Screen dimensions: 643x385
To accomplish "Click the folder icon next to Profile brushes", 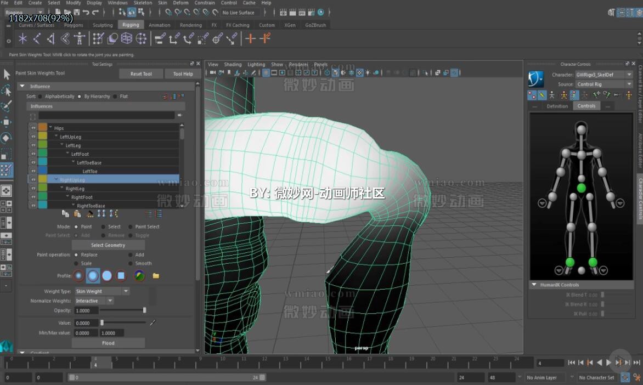I will (x=156, y=276).
